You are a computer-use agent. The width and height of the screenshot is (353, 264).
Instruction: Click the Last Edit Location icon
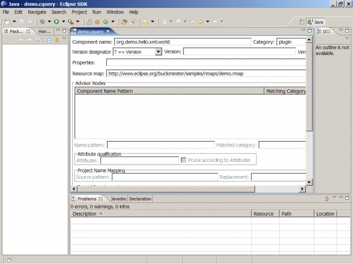(x=192, y=22)
